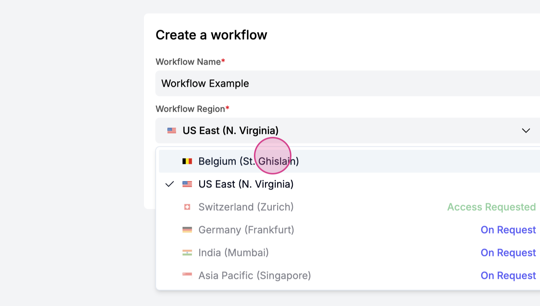
Task: Click On Request link for India
Action: (508, 253)
